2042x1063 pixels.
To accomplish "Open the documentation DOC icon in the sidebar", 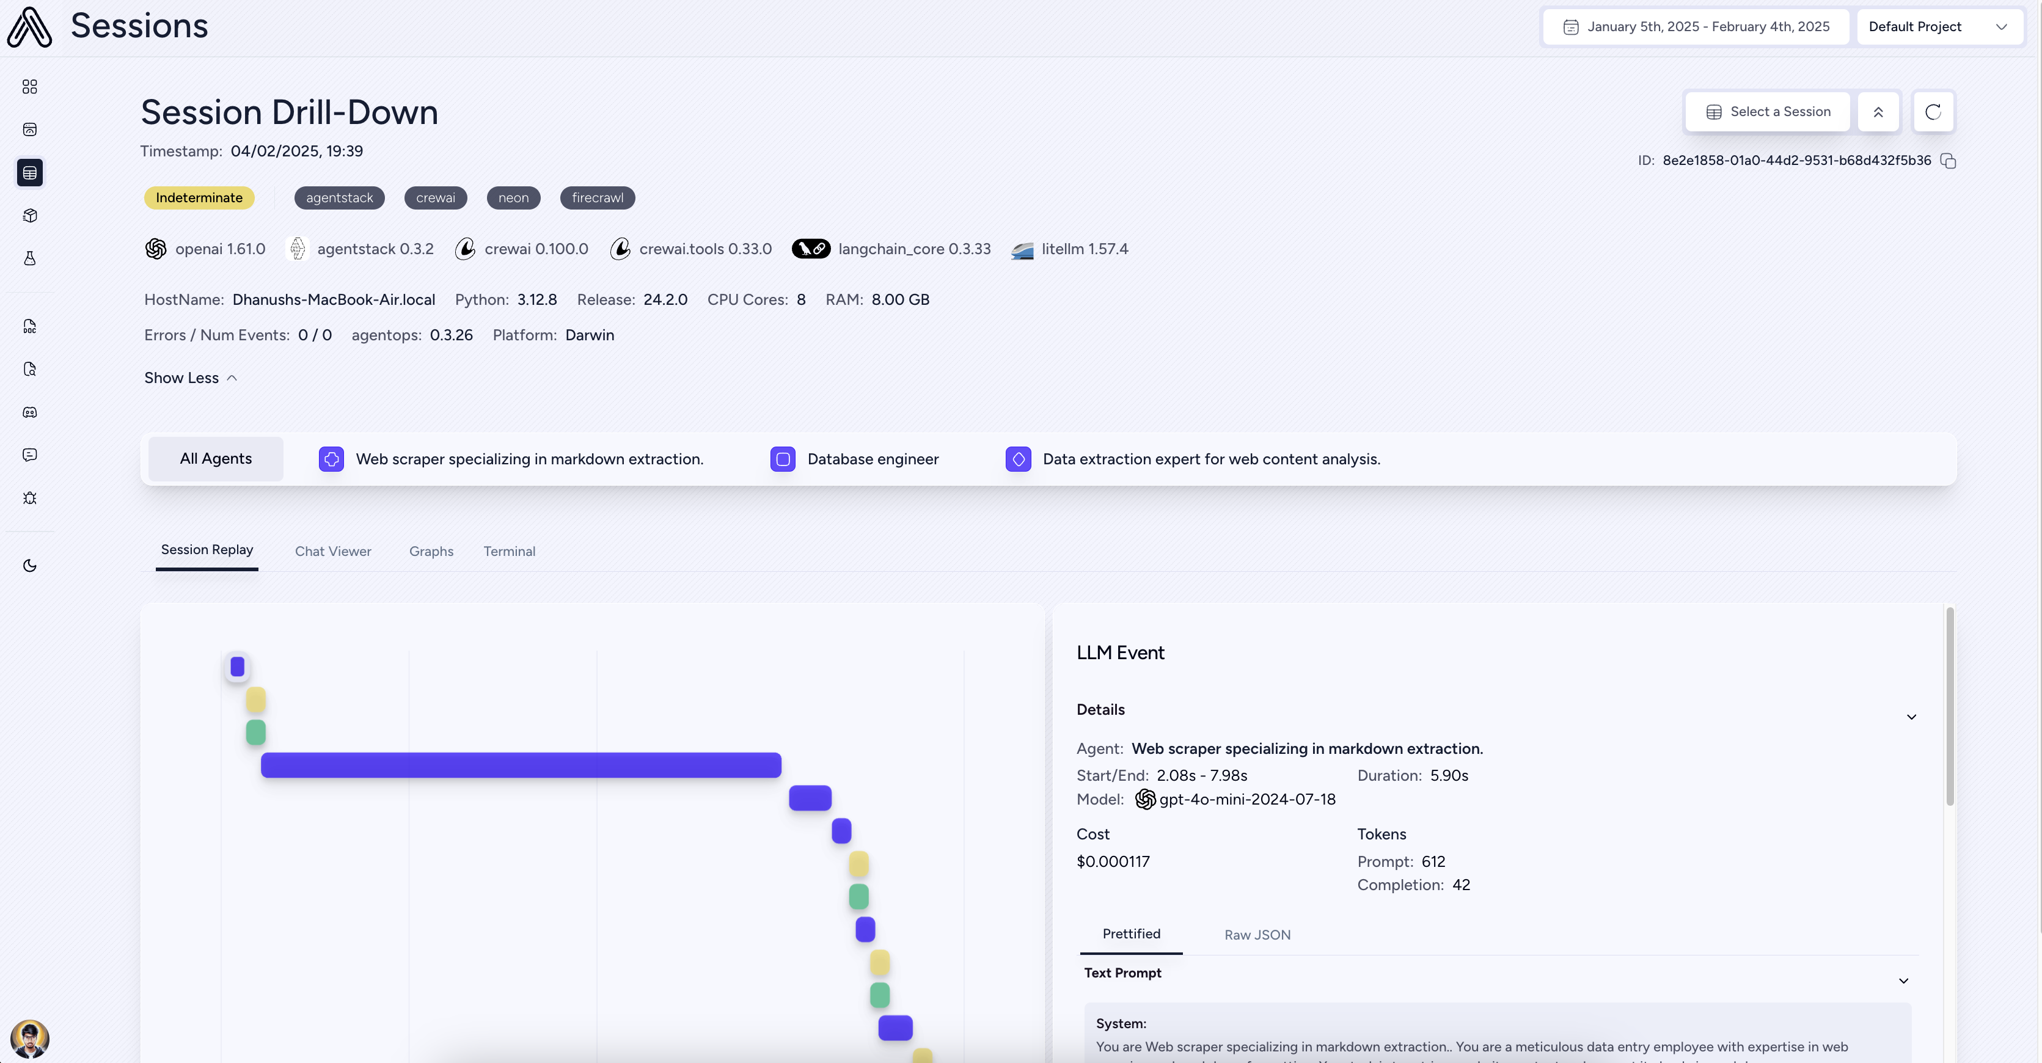I will pyautogui.click(x=29, y=326).
